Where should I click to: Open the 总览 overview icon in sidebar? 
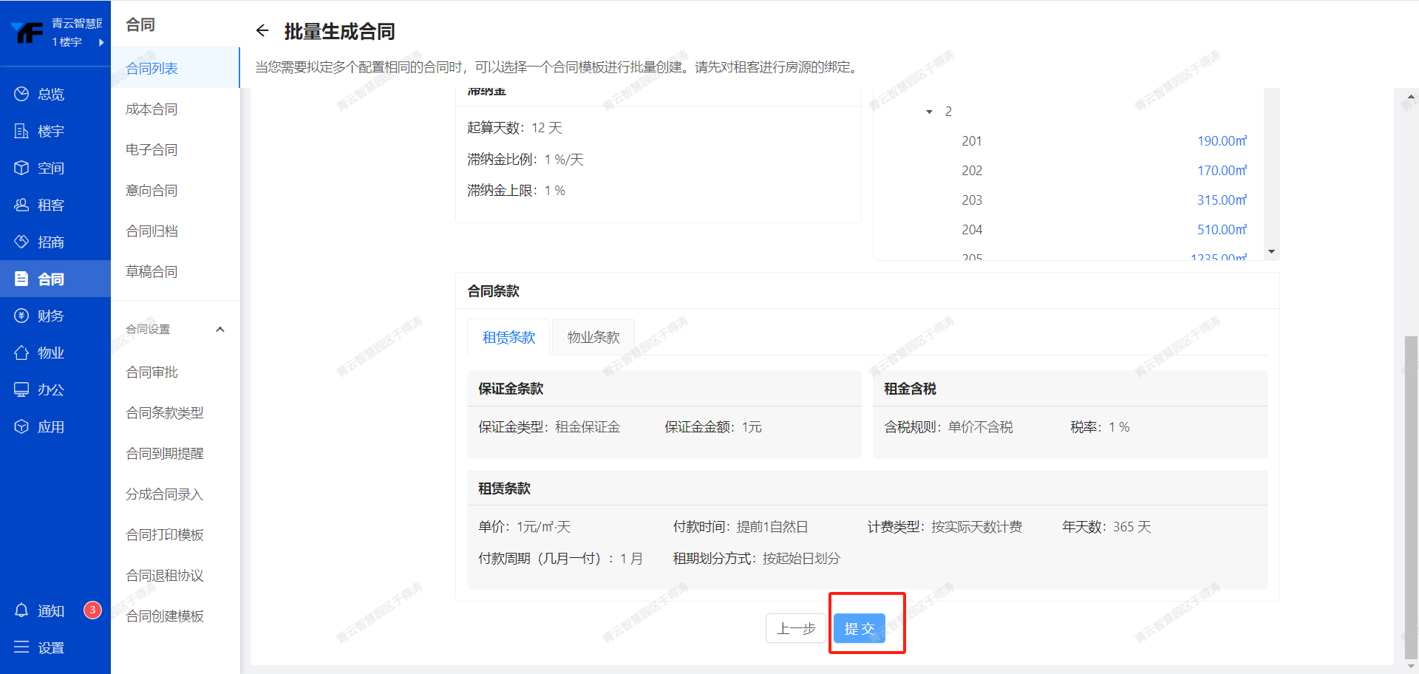(21, 94)
